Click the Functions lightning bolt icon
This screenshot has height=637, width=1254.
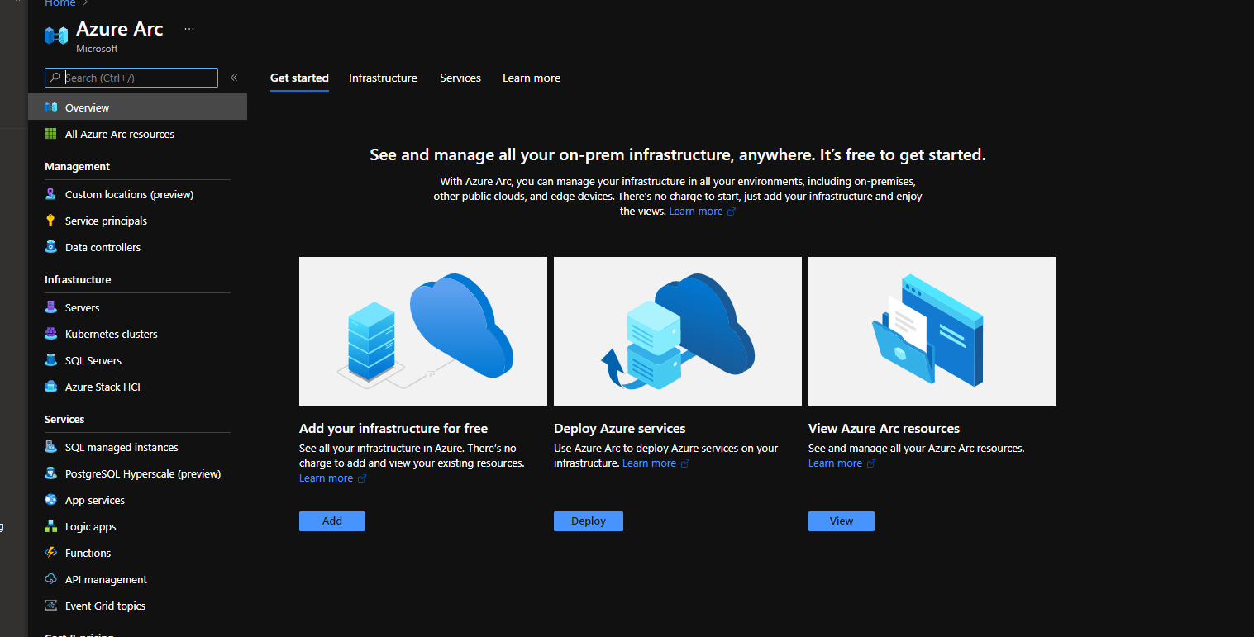pyautogui.click(x=50, y=553)
